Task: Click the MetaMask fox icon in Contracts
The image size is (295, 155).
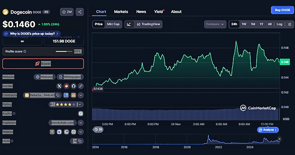Action: tap(74, 95)
